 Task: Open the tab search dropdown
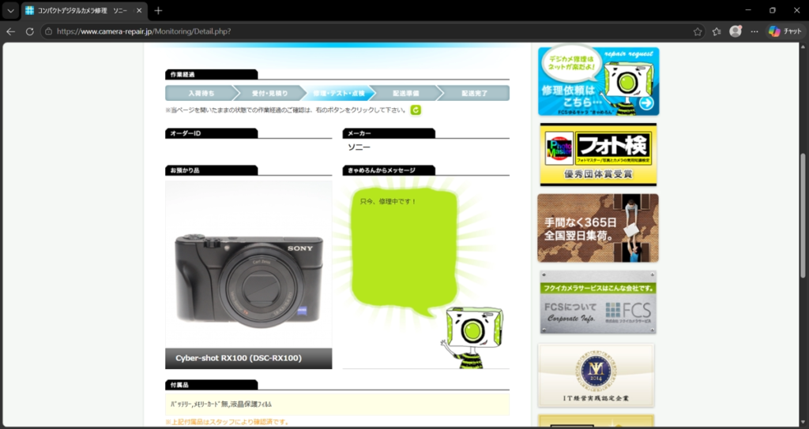click(10, 10)
